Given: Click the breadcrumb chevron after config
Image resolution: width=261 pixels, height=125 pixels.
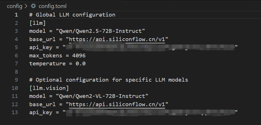Looking at the screenshot, I should click(26, 6).
